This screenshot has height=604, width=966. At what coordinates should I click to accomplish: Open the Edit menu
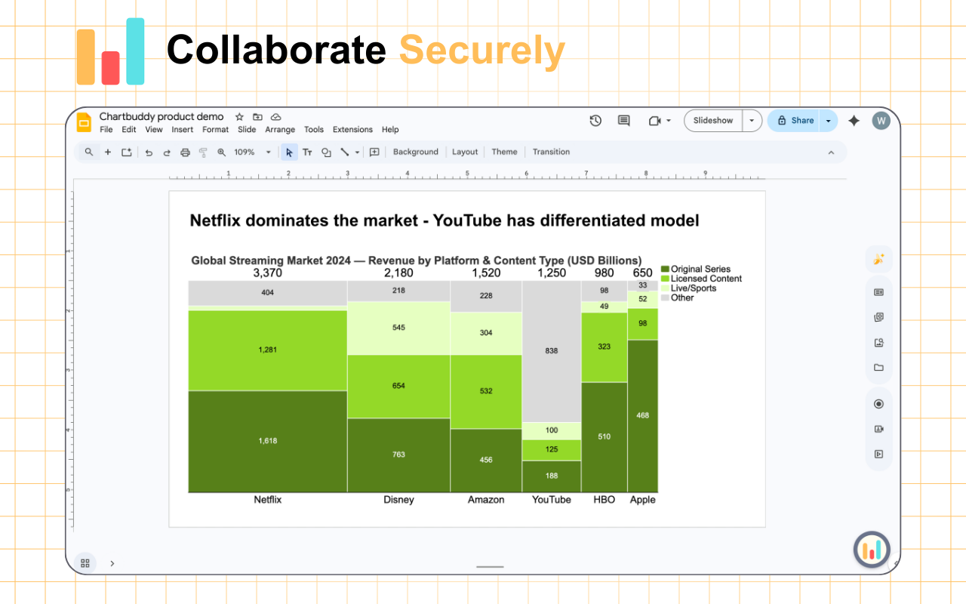tap(129, 130)
